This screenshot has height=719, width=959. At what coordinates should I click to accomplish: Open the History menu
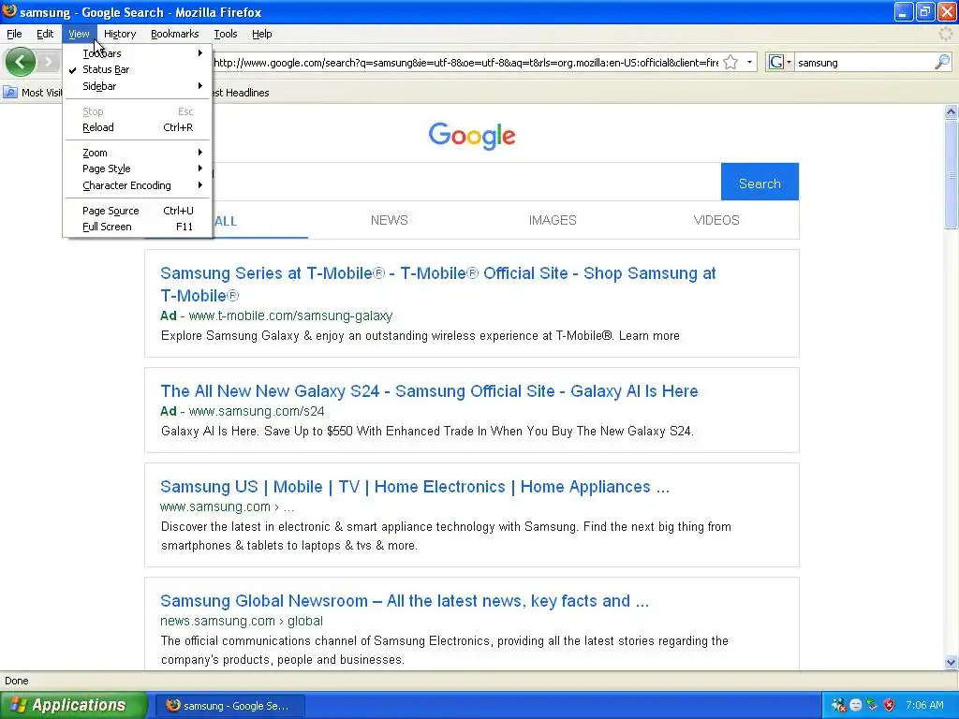click(120, 34)
